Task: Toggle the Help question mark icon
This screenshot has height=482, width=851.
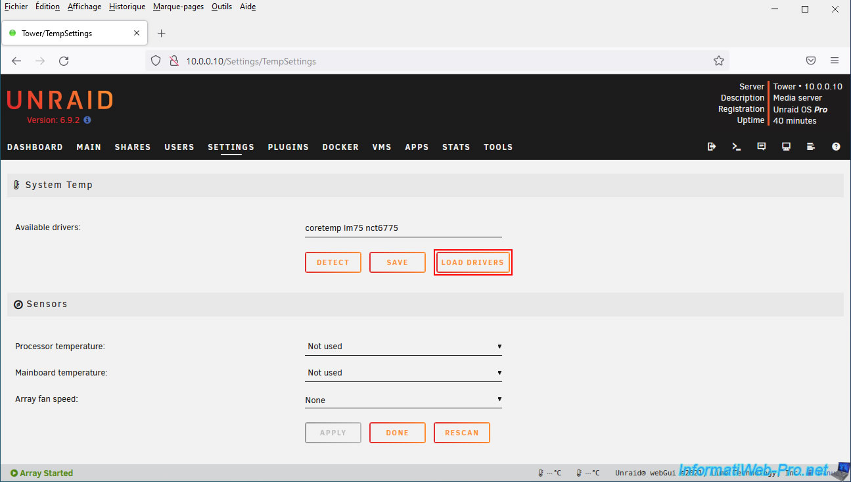Action: [x=836, y=147]
